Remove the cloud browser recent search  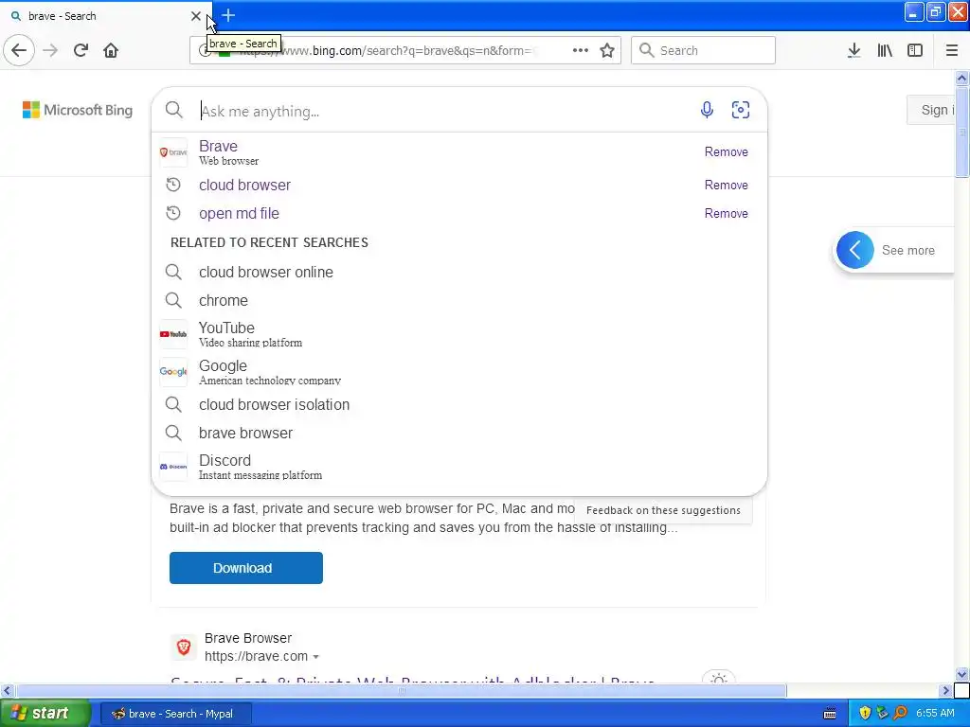pyautogui.click(x=727, y=185)
